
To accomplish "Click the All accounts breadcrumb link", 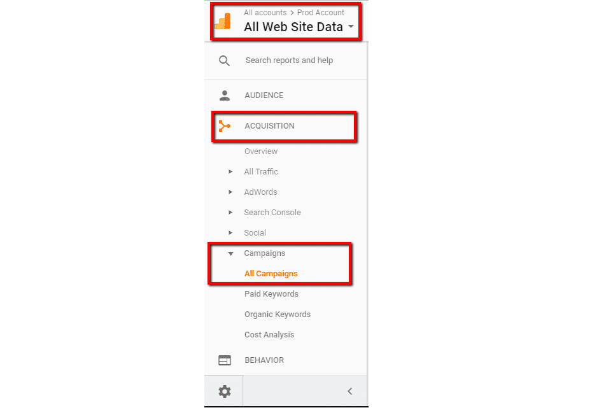I will tap(265, 13).
